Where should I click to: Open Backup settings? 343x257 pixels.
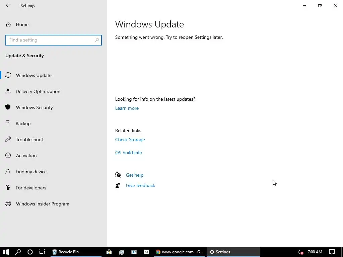(x=54, y=123)
